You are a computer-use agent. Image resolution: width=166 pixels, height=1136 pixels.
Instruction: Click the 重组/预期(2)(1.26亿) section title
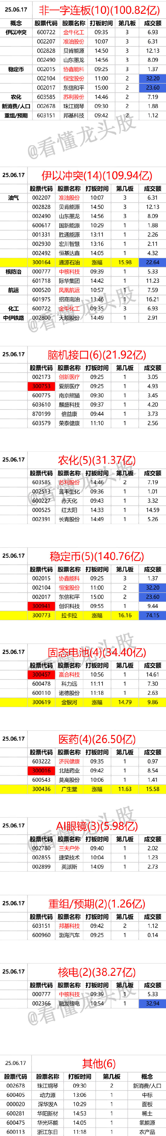pos(97,903)
